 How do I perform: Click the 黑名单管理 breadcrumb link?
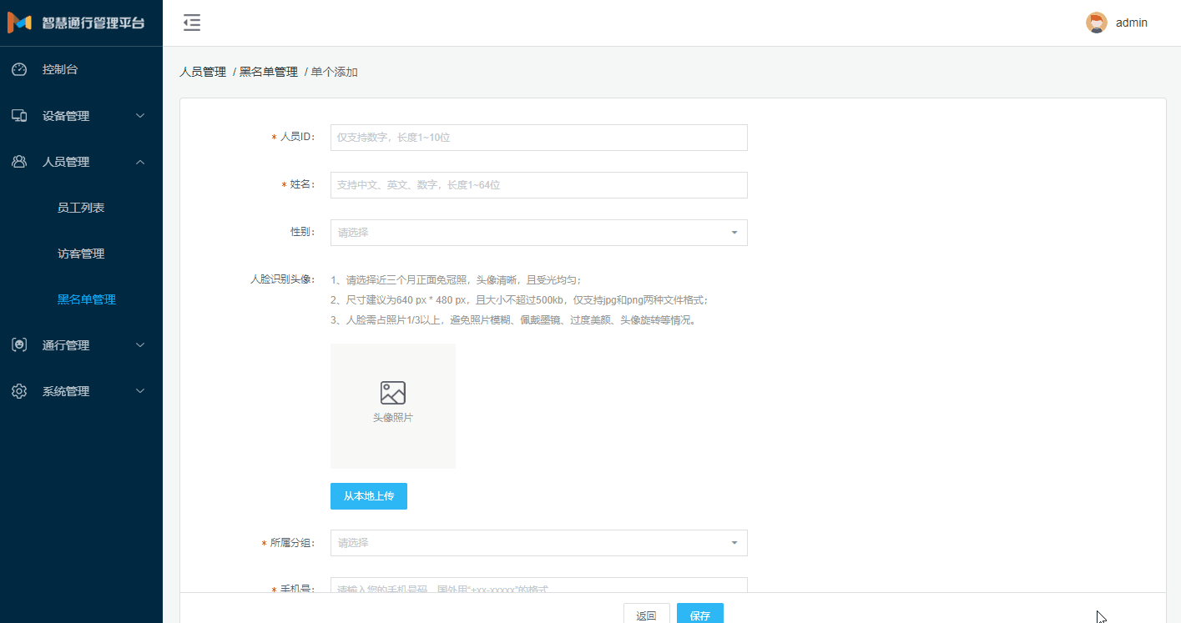[x=268, y=73]
